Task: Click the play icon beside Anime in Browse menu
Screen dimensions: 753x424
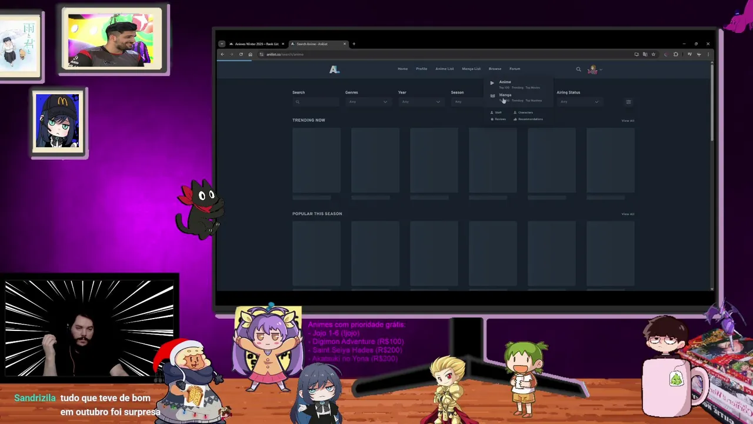Action: click(492, 83)
